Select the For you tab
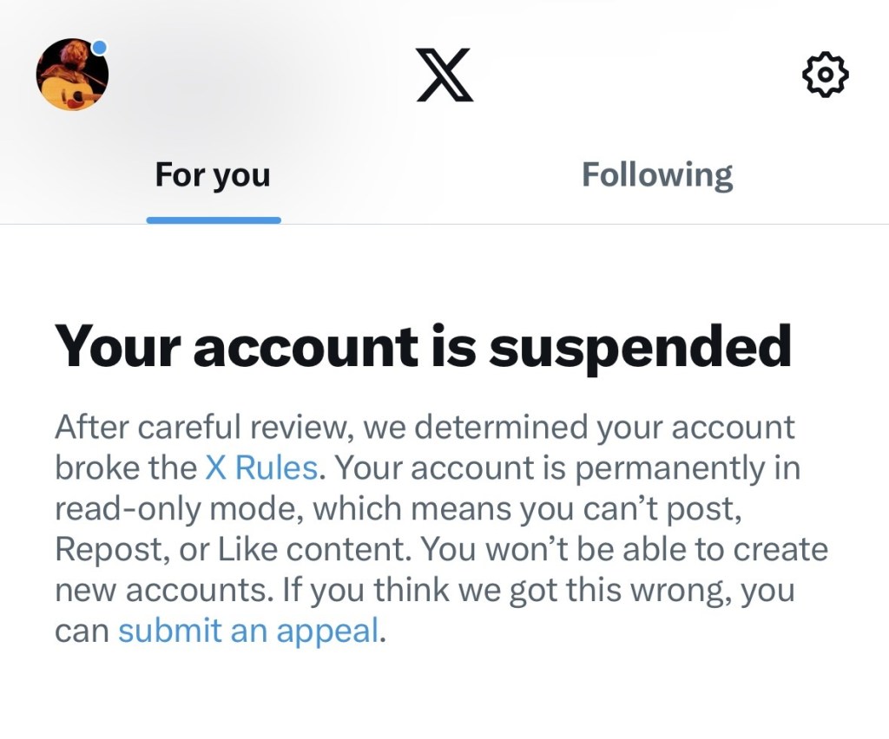This screenshot has height=739, width=889. [213, 175]
